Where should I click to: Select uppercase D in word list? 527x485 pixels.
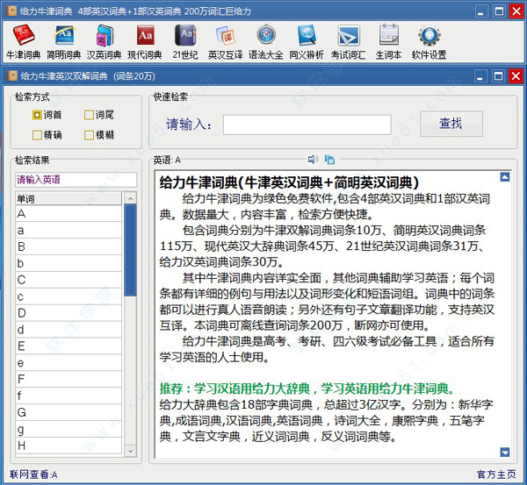click(x=69, y=313)
